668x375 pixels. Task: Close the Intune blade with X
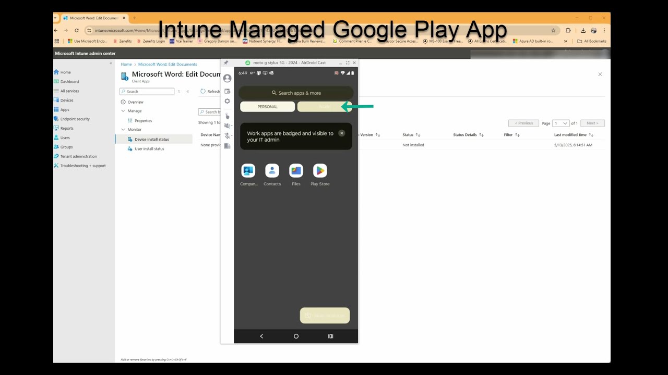click(600, 74)
